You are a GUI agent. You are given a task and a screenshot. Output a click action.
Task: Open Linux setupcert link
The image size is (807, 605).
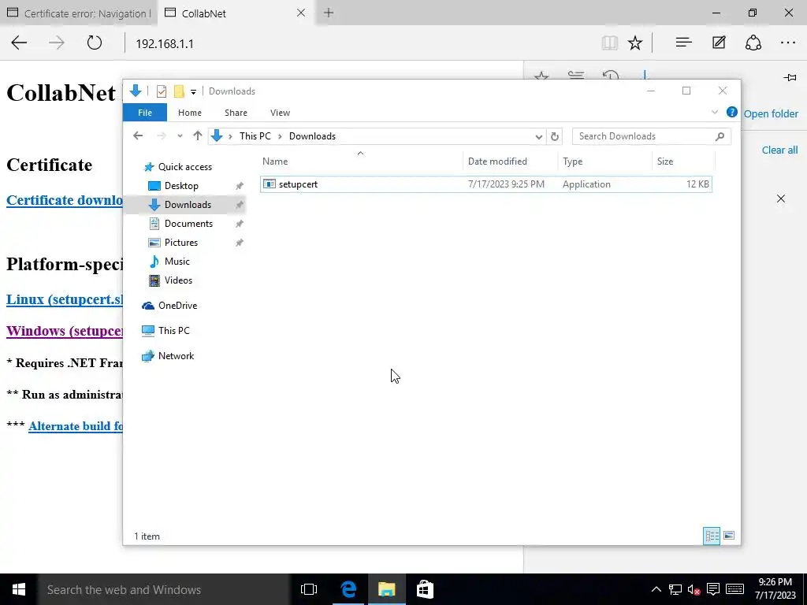click(65, 299)
